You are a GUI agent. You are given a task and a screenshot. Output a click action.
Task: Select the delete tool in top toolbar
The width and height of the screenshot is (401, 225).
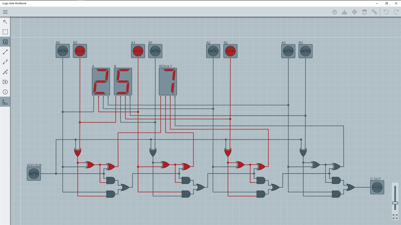coord(364,12)
